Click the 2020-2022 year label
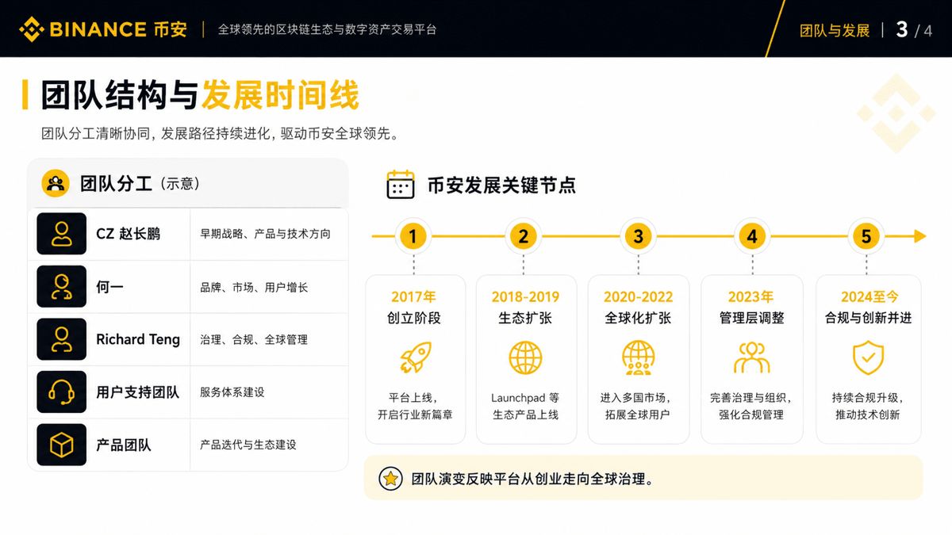952x535 pixels. click(x=637, y=296)
